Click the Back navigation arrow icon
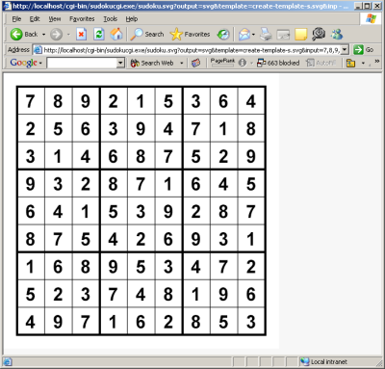 (16, 34)
